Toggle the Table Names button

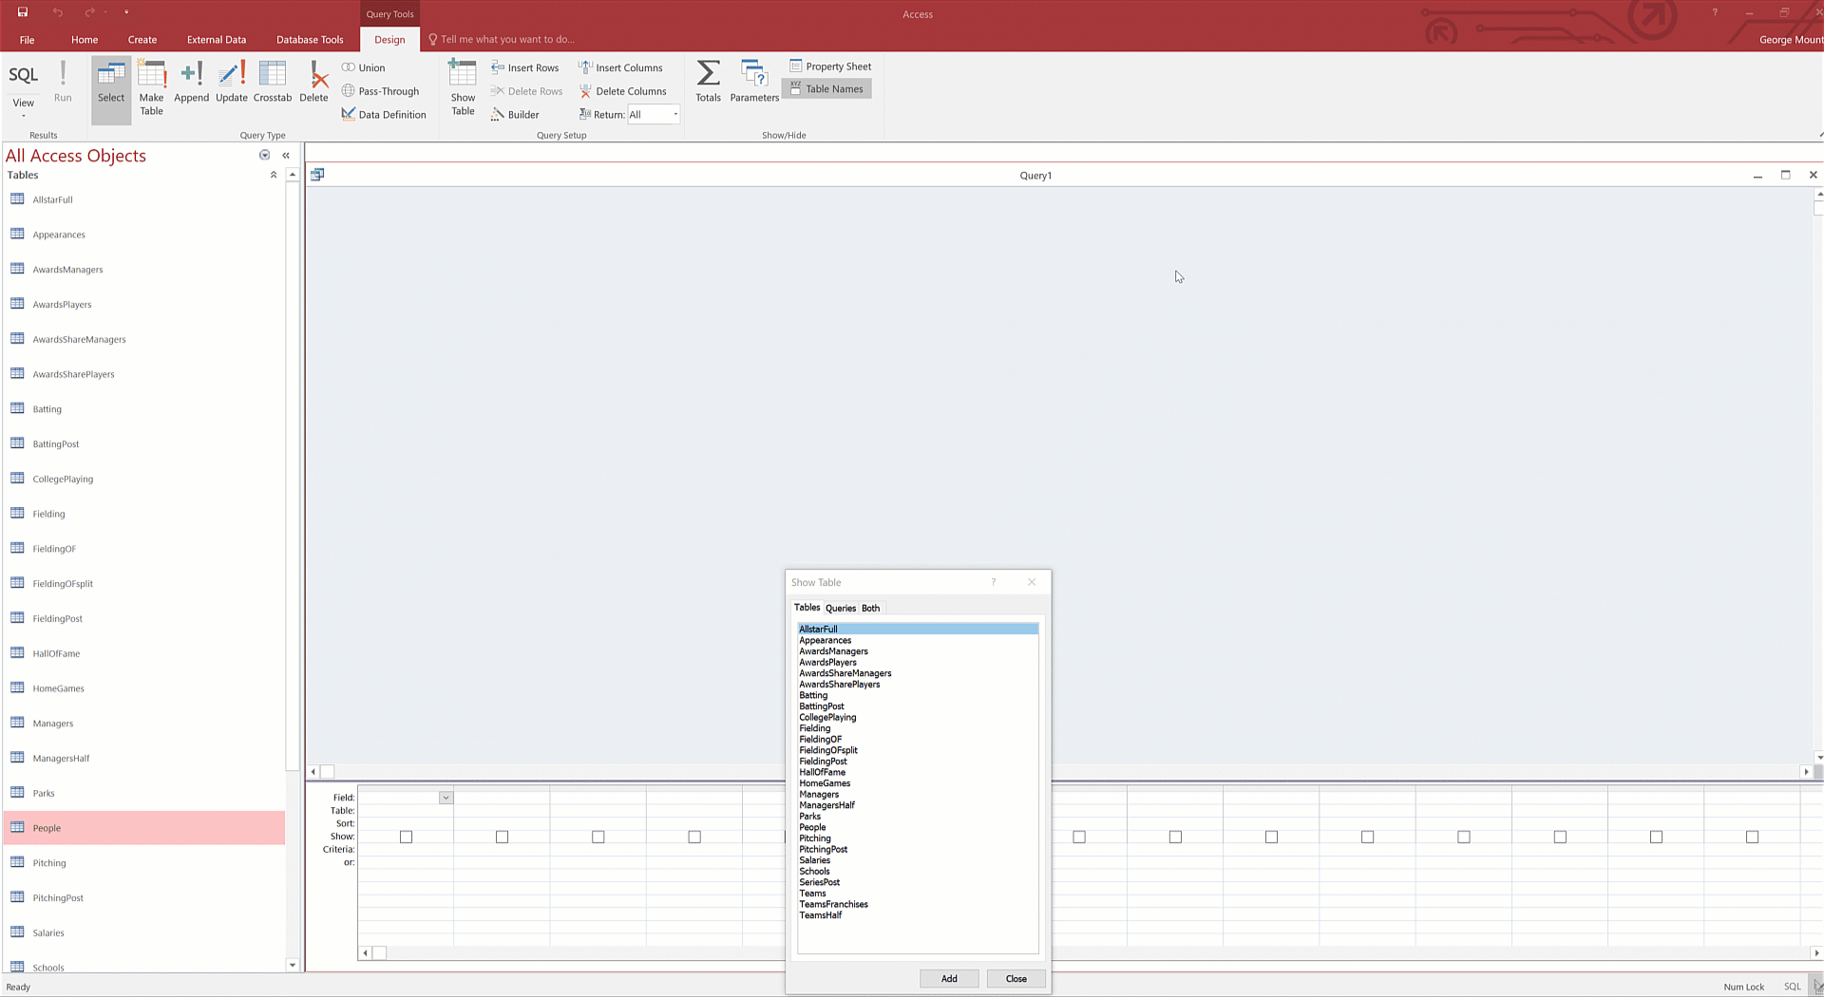(x=826, y=89)
